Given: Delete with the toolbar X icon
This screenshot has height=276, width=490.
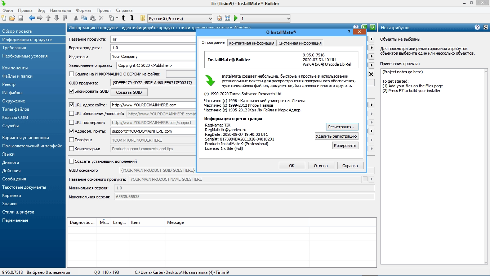Looking at the screenshot, I should coord(101,18).
